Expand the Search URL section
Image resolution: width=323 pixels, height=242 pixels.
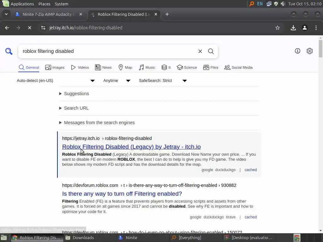pos(74,108)
